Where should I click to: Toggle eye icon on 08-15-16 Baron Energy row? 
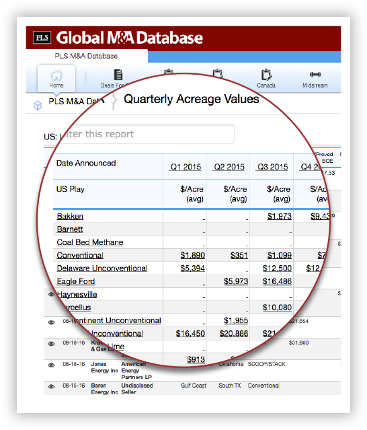[x=51, y=386]
